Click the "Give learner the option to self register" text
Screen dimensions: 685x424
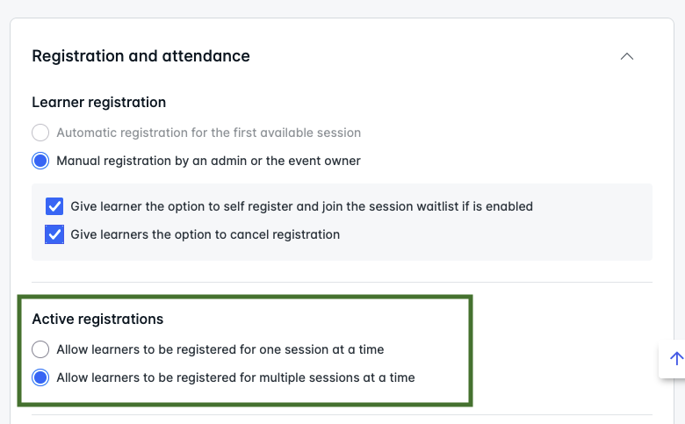[x=301, y=207]
